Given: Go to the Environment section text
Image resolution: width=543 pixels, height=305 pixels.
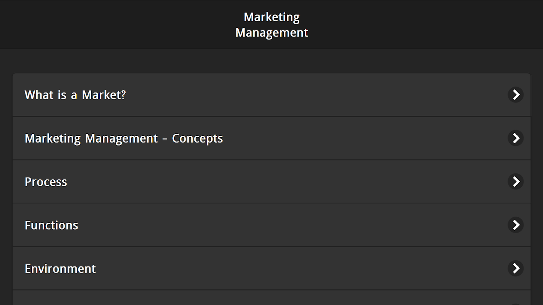Looking at the screenshot, I should click(60, 269).
